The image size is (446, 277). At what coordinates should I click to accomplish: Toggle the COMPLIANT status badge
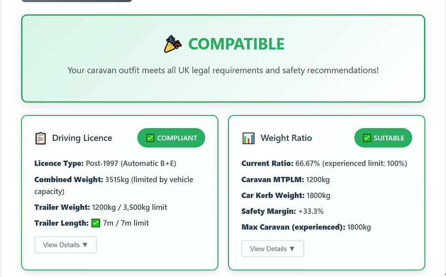(171, 138)
